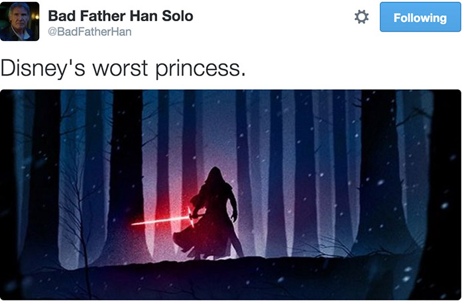Visit the @BadFatherHan handle link
Image resolution: width=464 pixels, height=303 pixels.
tap(90, 32)
